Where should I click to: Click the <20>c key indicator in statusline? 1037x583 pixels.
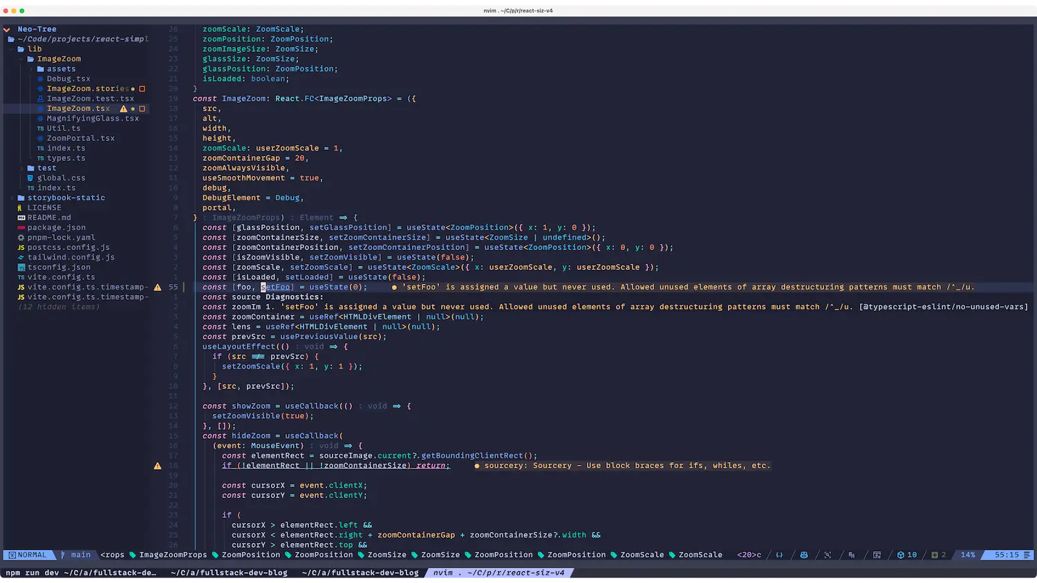tap(749, 555)
